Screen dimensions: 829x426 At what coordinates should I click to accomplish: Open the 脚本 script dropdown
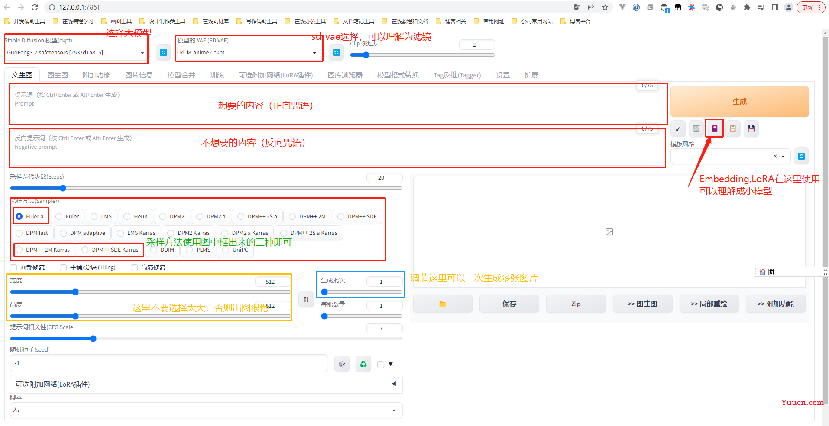206,410
